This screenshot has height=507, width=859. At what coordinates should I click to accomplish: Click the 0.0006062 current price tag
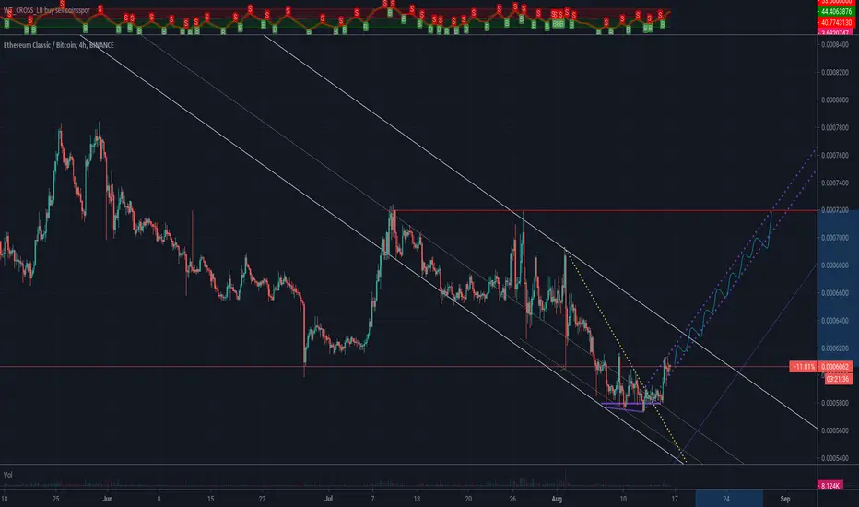835,367
